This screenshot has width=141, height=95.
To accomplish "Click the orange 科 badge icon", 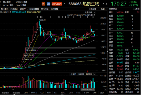I will point(44,4).
